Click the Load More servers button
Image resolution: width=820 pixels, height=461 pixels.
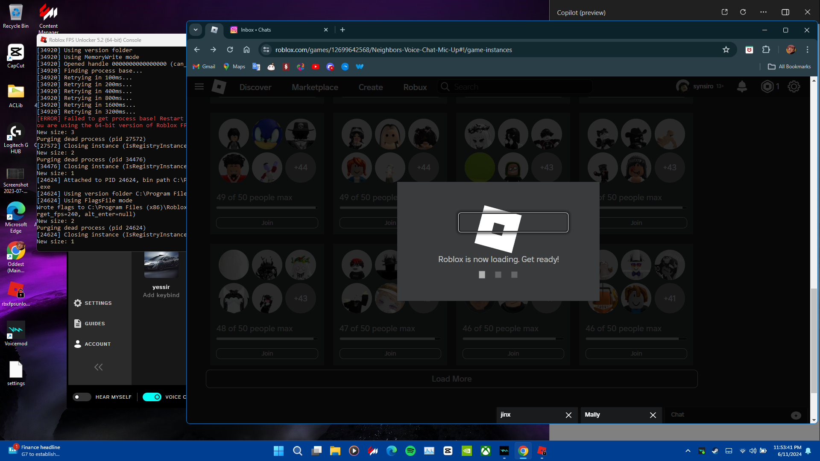pyautogui.click(x=451, y=379)
